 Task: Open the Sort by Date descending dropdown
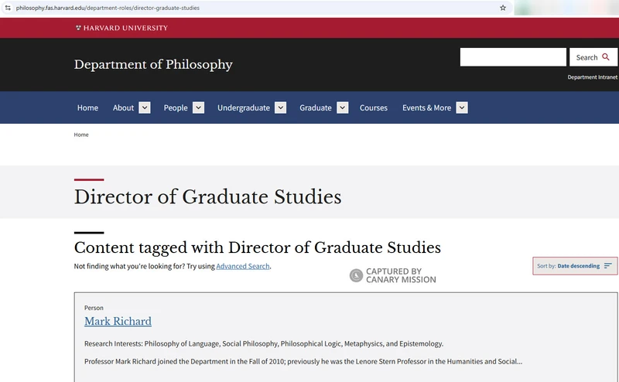[x=575, y=266]
